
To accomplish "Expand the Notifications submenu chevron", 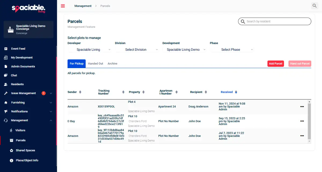I will point(51,111).
